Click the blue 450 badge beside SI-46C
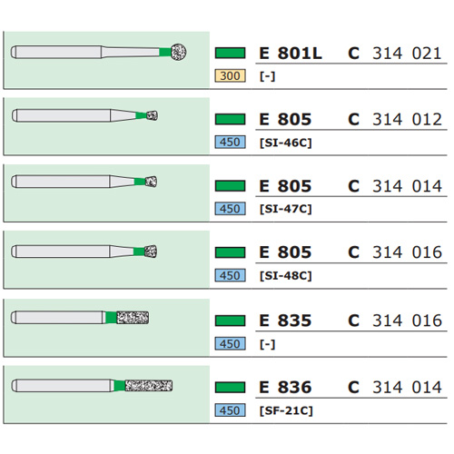Image resolution: width=454 pixels, height=454 pixels. [230, 142]
